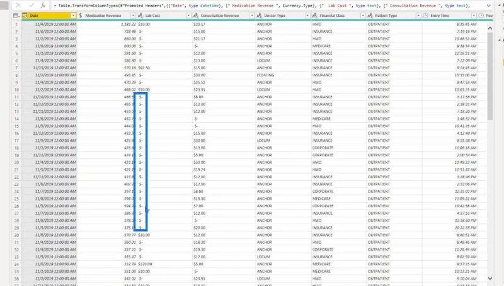Open the table menu icon at grid corner
The image size is (504, 286).
16,15
